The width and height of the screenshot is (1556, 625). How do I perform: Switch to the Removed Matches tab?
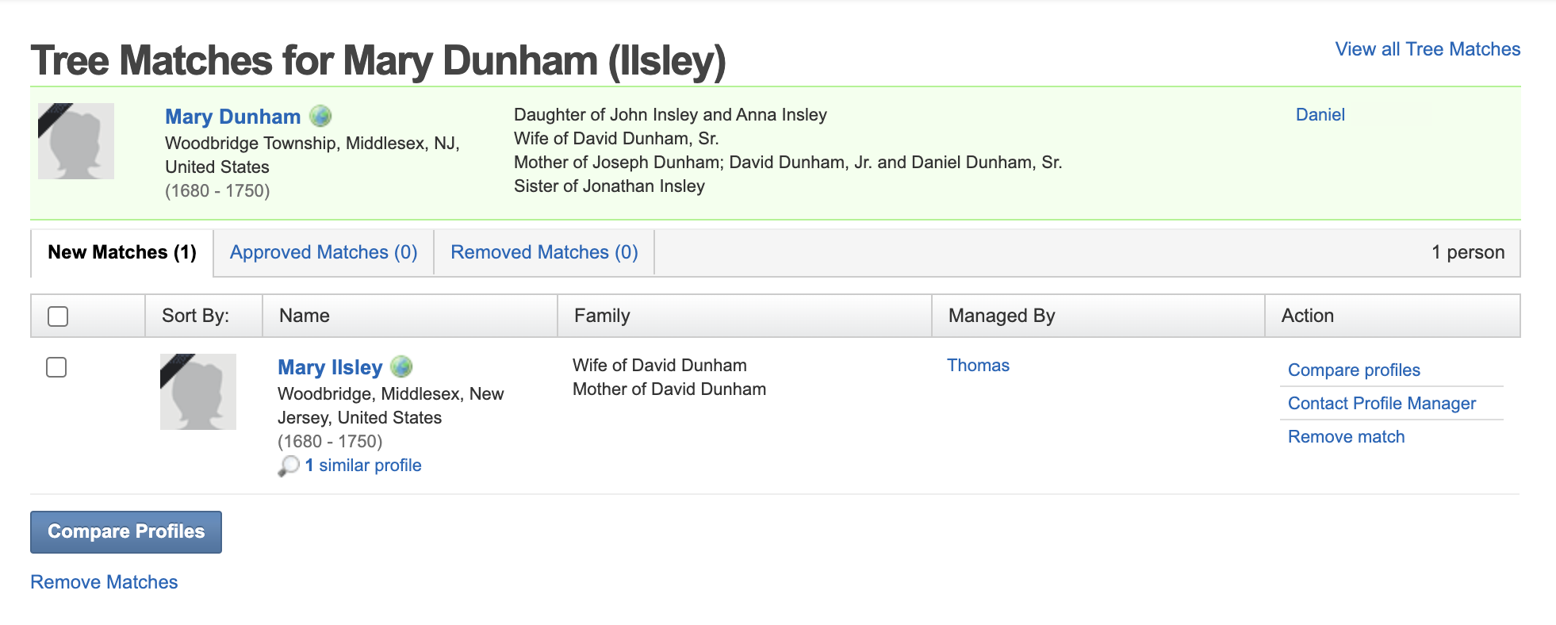(x=544, y=252)
